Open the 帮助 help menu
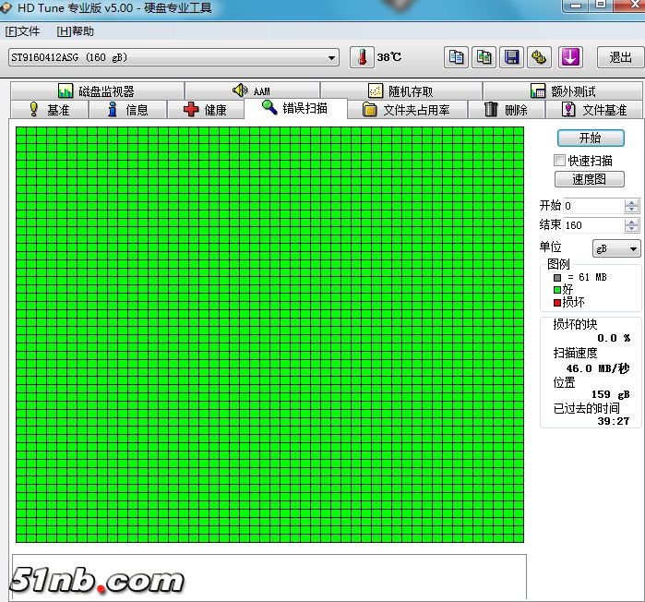The height and width of the screenshot is (602, 645). [x=76, y=31]
